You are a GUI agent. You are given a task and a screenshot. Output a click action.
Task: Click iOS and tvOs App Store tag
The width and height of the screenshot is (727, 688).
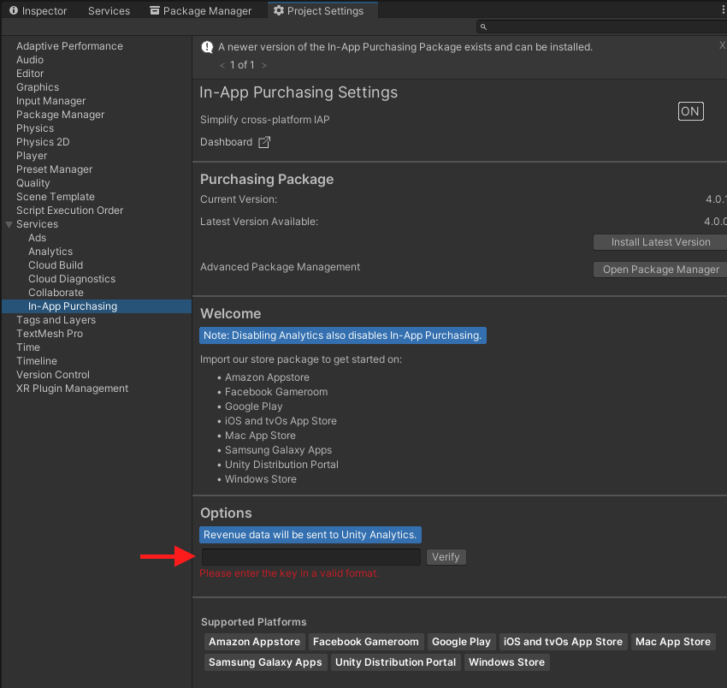point(563,642)
